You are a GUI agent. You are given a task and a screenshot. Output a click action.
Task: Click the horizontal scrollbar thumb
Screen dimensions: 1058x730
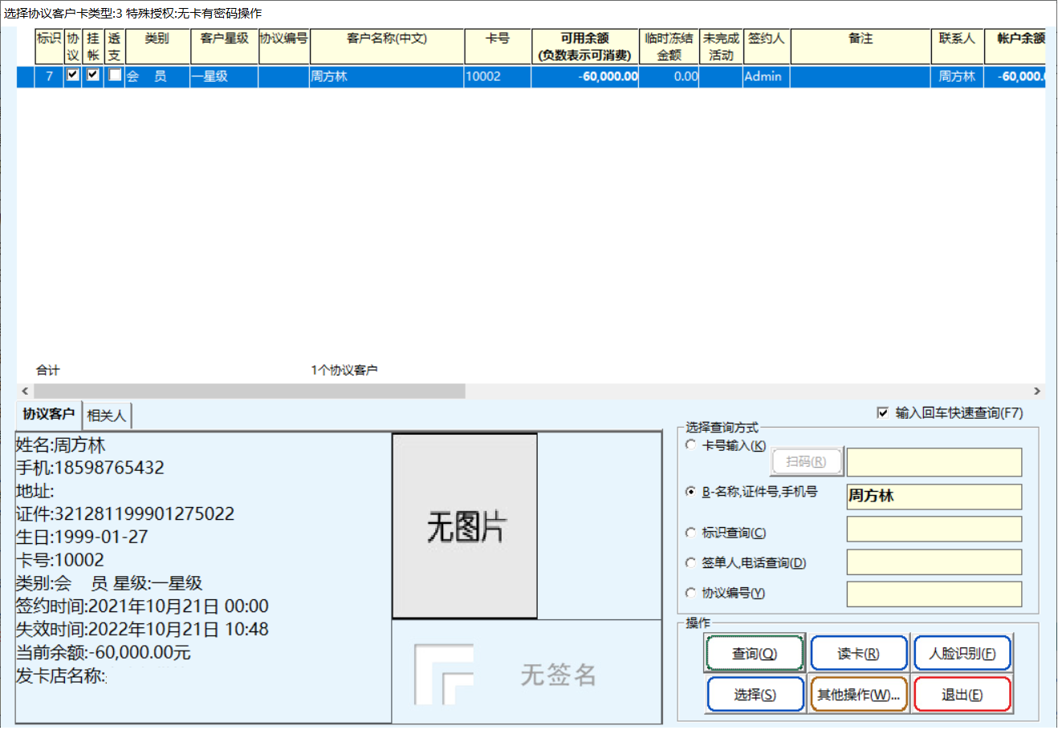(x=249, y=391)
